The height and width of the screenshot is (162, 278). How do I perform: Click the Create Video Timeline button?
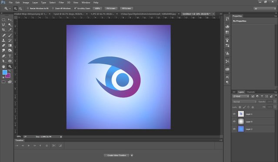coord(117,155)
